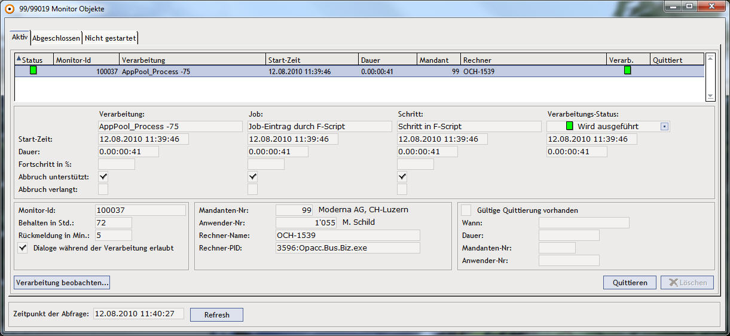Click the Refresh button
The width and height of the screenshot is (730, 336).
point(216,314)
